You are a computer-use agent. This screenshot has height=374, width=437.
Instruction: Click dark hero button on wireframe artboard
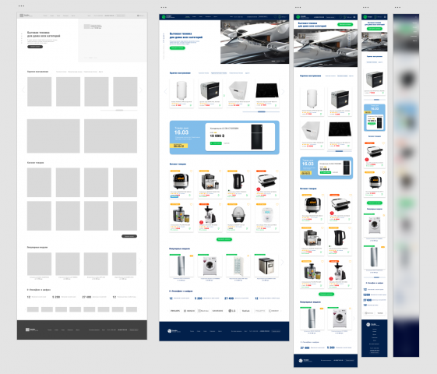coord(35,47)
